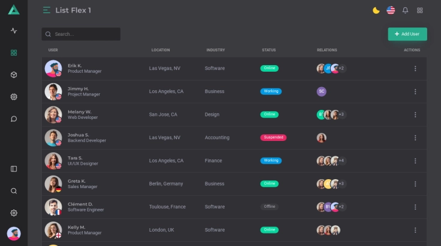This screenshot has width=441, height=246.
Task: Open the chat message sidebar icon
Action: 14,119
